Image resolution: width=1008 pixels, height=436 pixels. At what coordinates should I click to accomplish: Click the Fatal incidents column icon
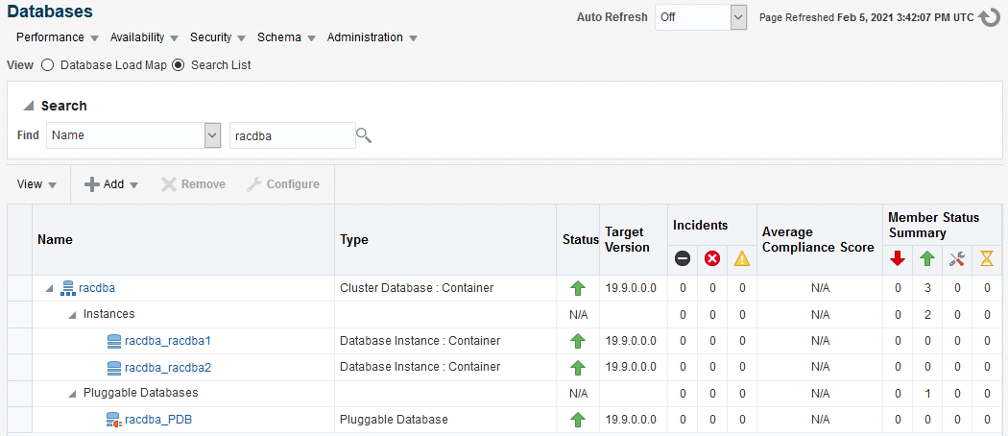pyautogui.click(x=682, y=258)
